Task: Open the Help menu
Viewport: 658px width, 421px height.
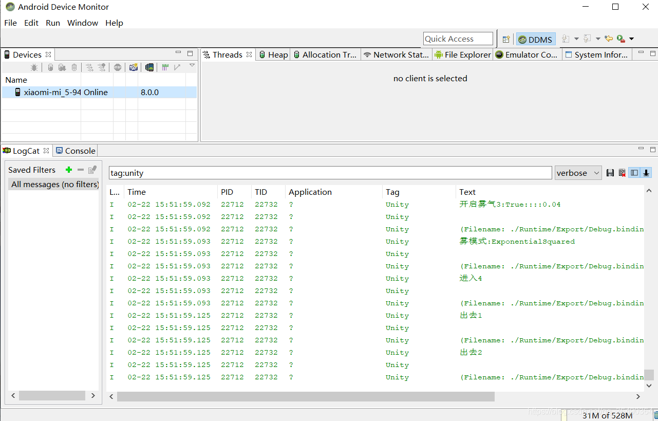Action: [x=114, y=23]
